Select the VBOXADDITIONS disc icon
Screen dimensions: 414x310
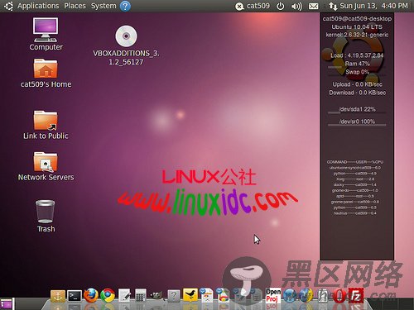click(x=126, y=45)
